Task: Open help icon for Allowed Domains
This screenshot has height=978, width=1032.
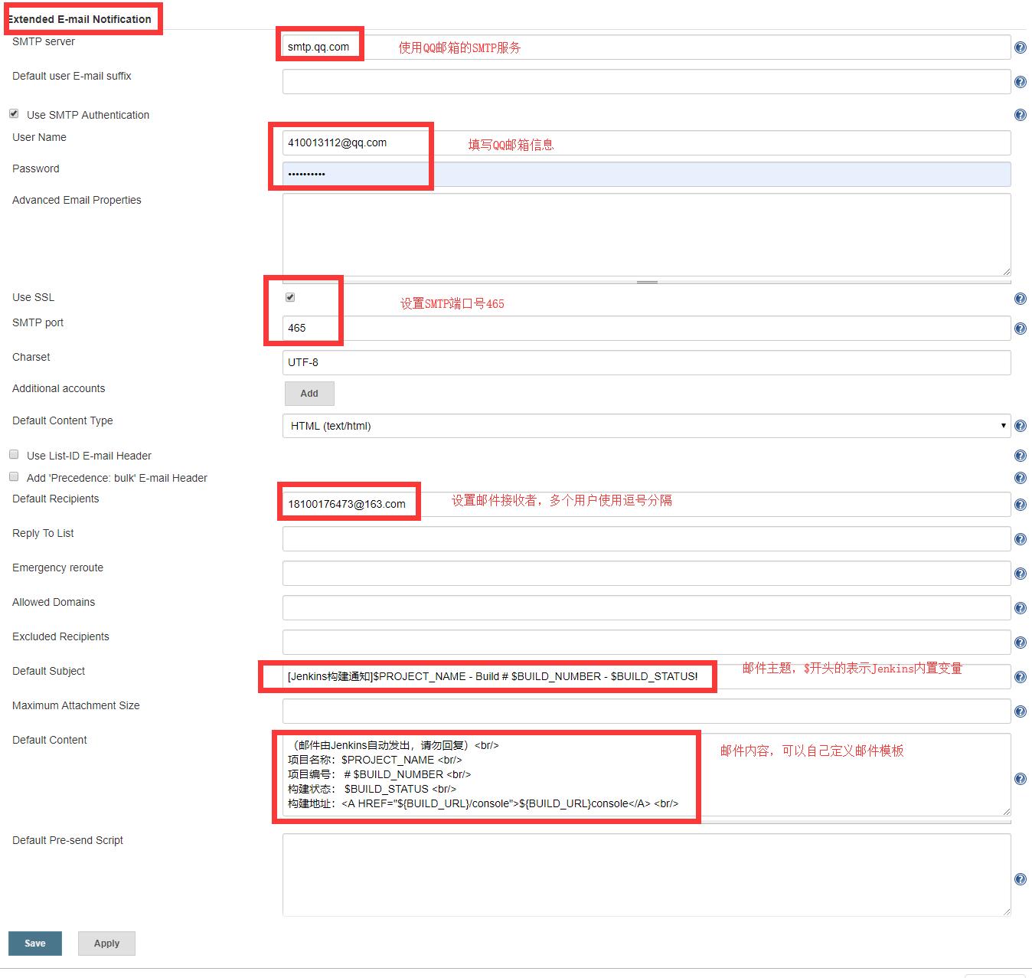Action: (x=1020, y=608)
